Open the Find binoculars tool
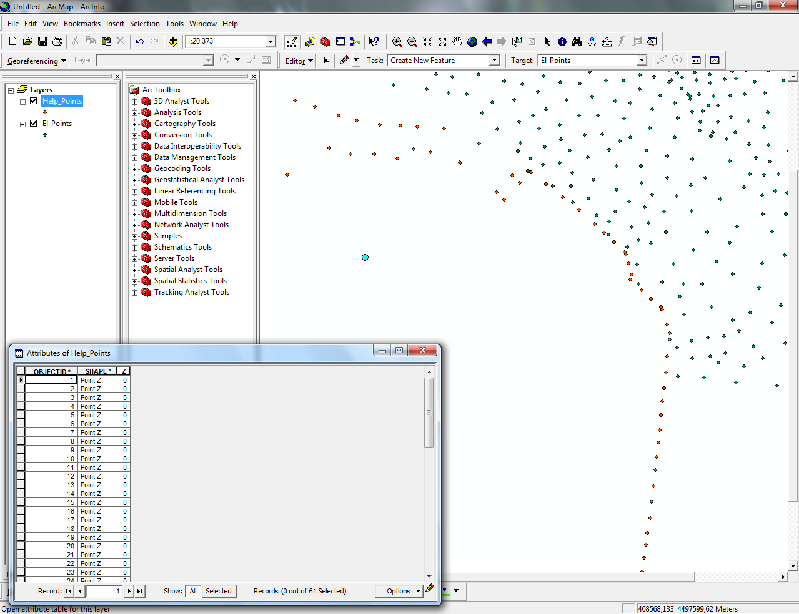 pos(577,42)
